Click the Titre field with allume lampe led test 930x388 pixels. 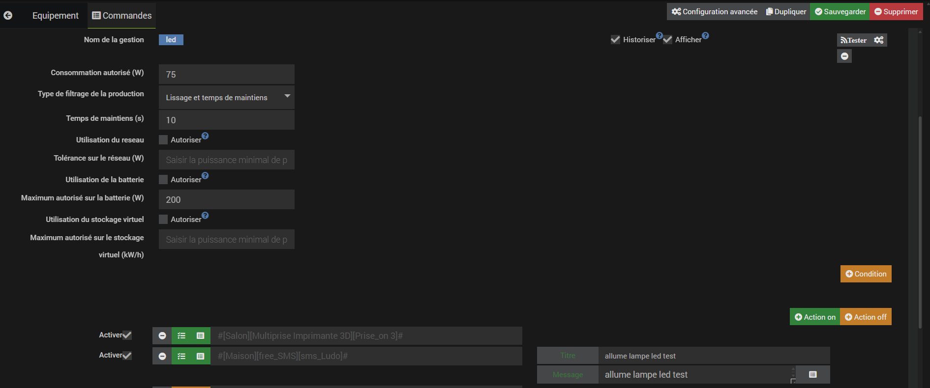tap(714, 356)
